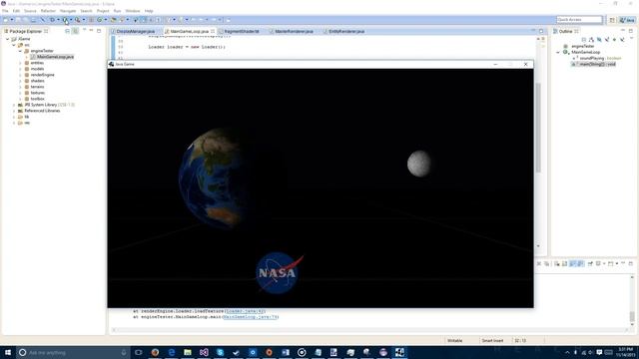Expand the renderEngine package
The width and height of the screenshot is (639, 359).
pos(20,75)
